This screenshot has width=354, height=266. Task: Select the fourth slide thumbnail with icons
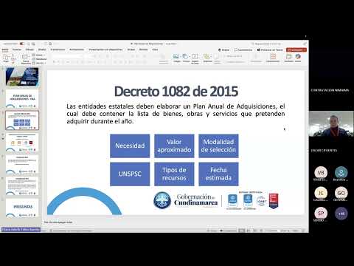(22, 143)
